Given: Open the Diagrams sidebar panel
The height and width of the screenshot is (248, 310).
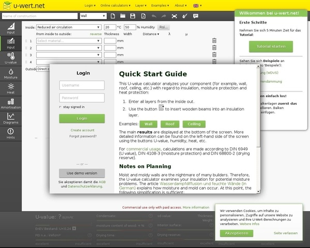Looking at the screenshot, I should pos(10,118).
